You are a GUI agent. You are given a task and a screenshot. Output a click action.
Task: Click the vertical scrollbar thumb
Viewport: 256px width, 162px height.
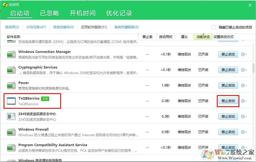pyautogui.click(x=253, y=68)
